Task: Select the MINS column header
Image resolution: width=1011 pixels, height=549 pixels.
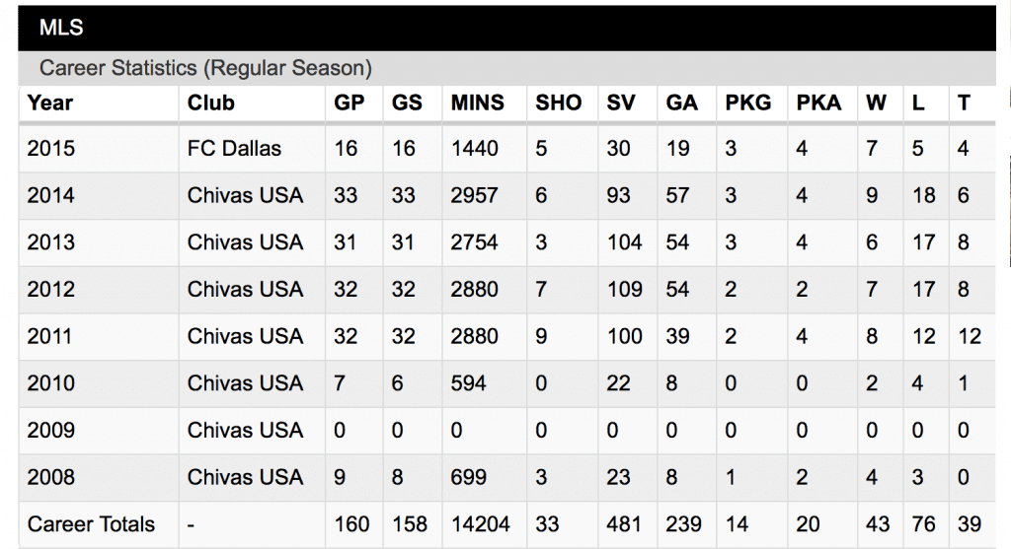Action: [x=477, y=103]
